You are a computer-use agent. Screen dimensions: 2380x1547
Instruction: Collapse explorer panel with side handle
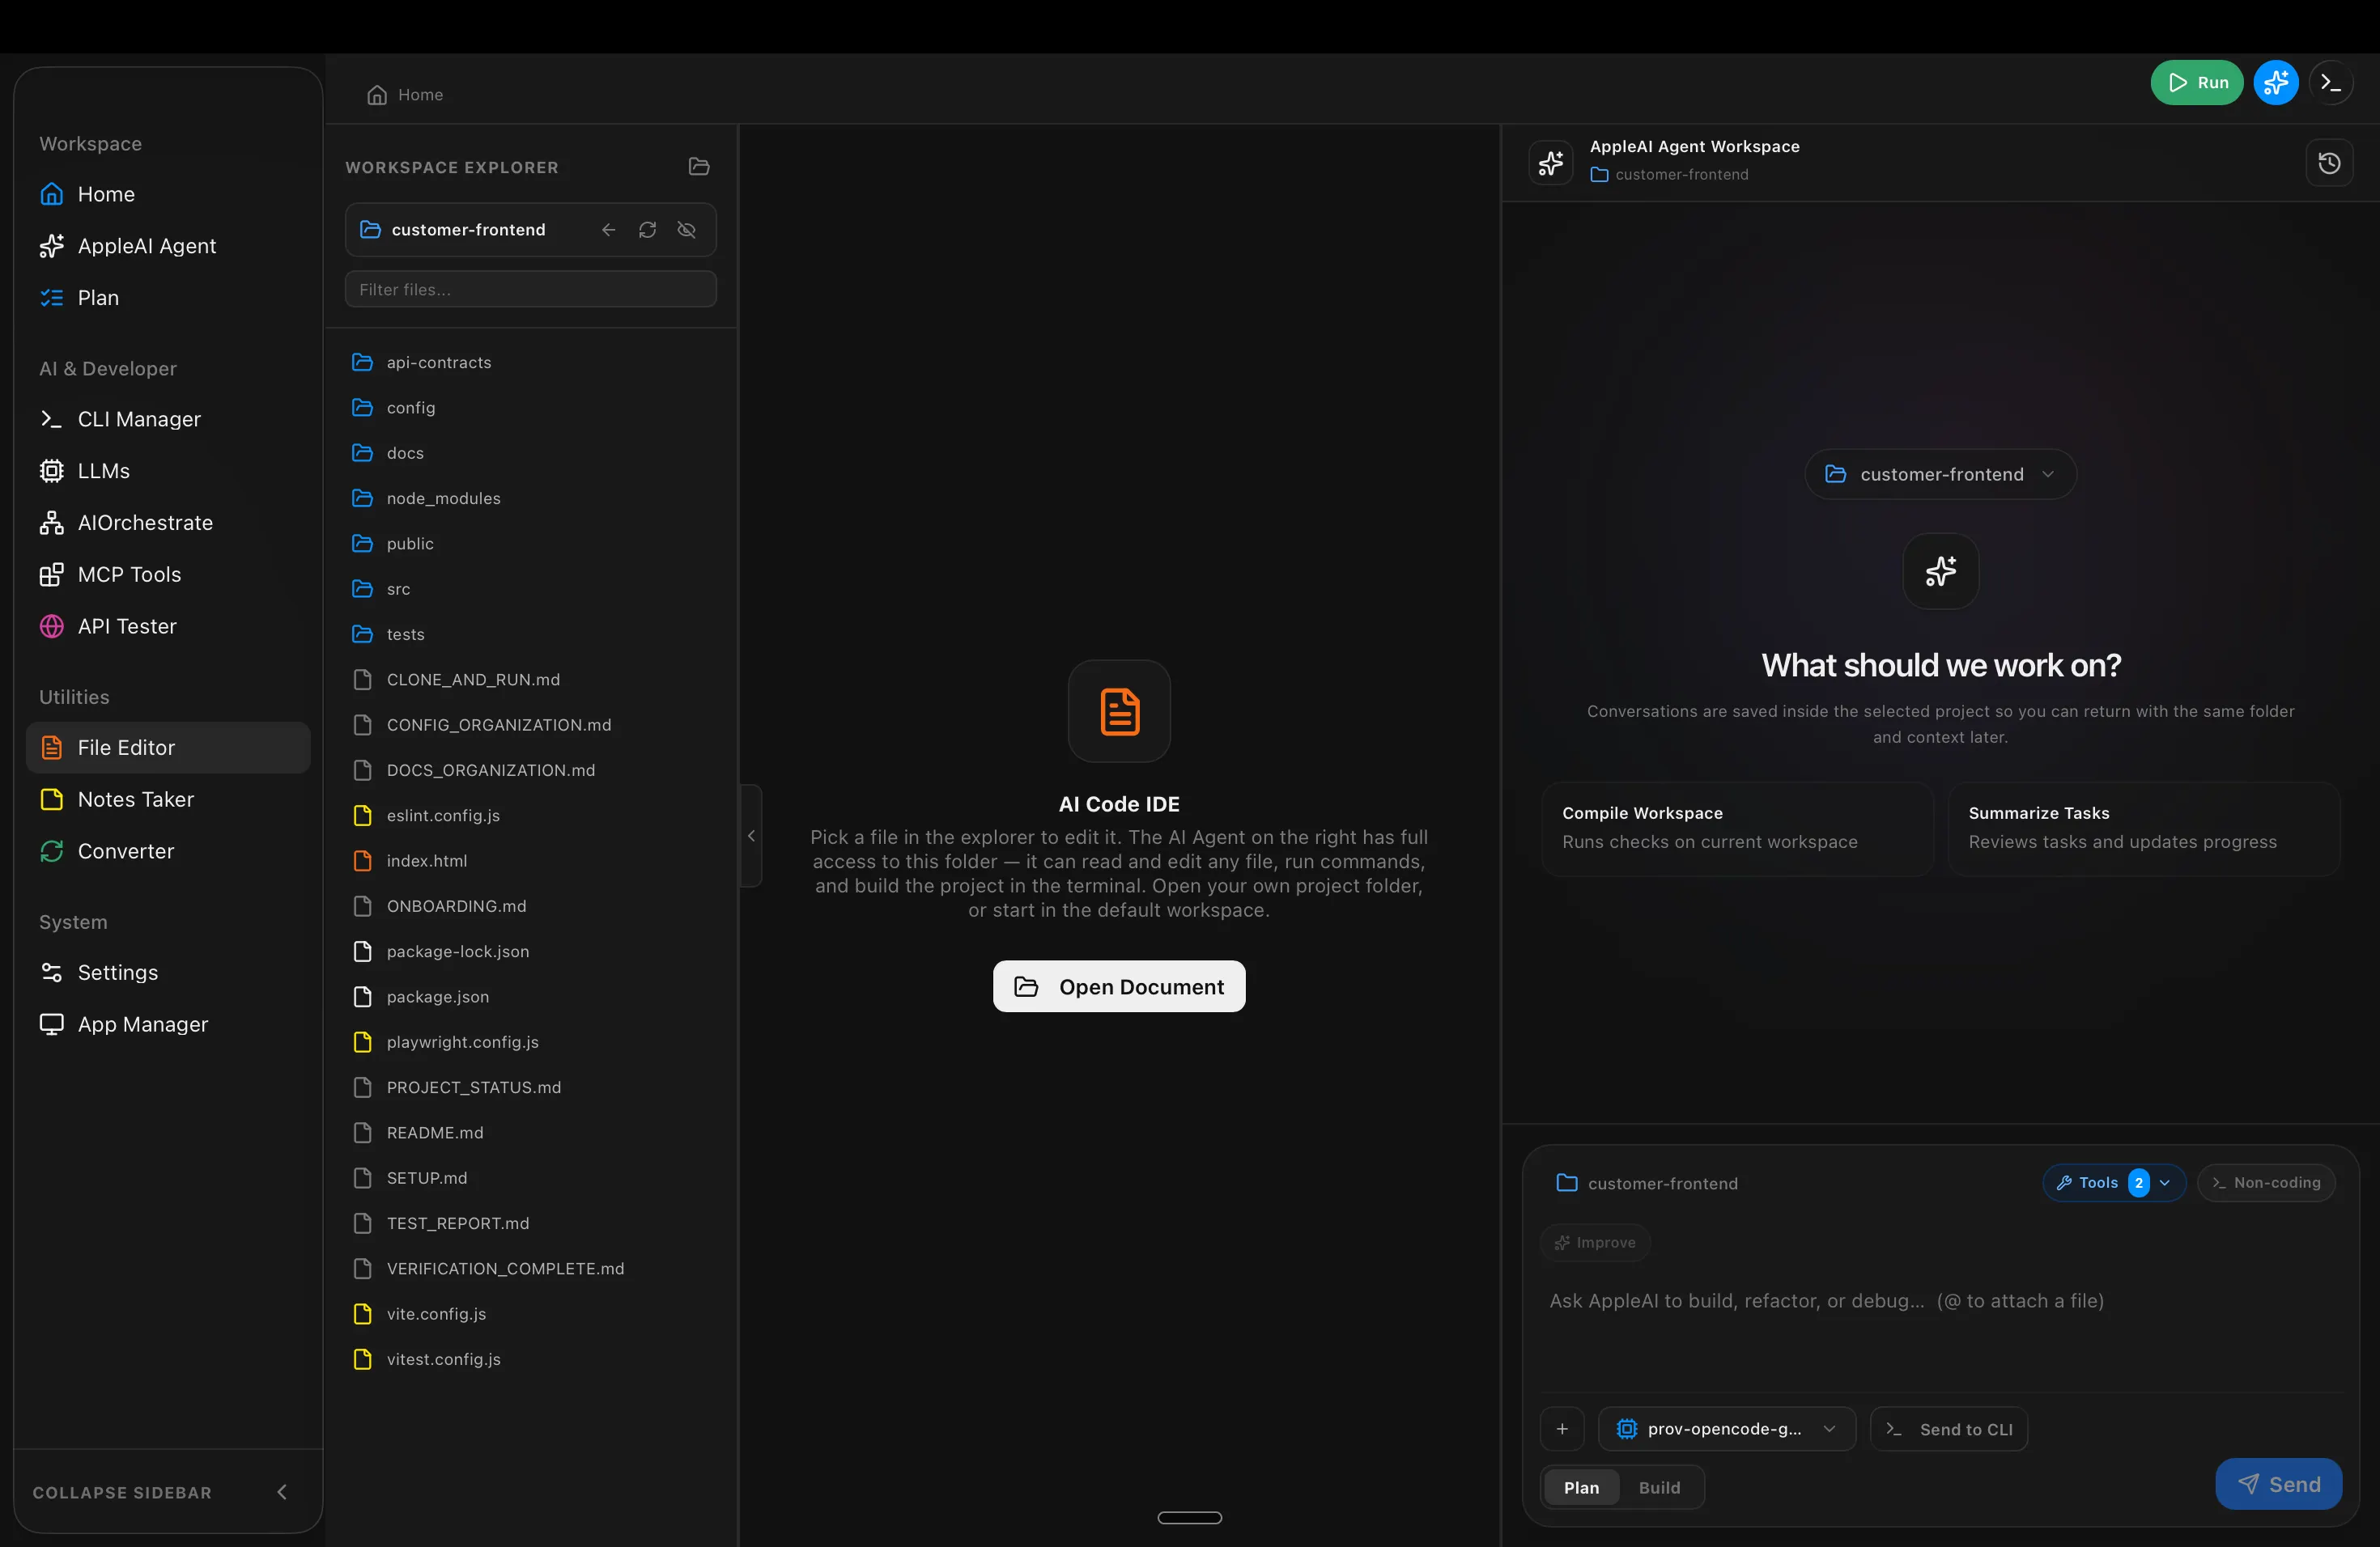tap(751, 836)
